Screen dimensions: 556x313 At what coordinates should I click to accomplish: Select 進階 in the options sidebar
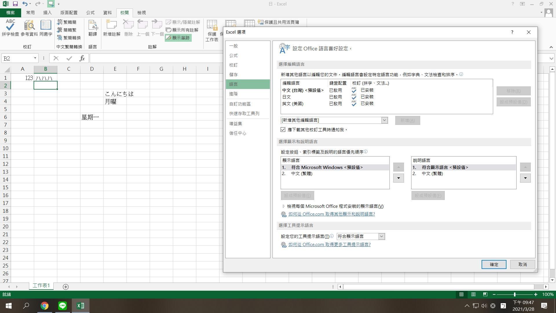coord(234,94)
